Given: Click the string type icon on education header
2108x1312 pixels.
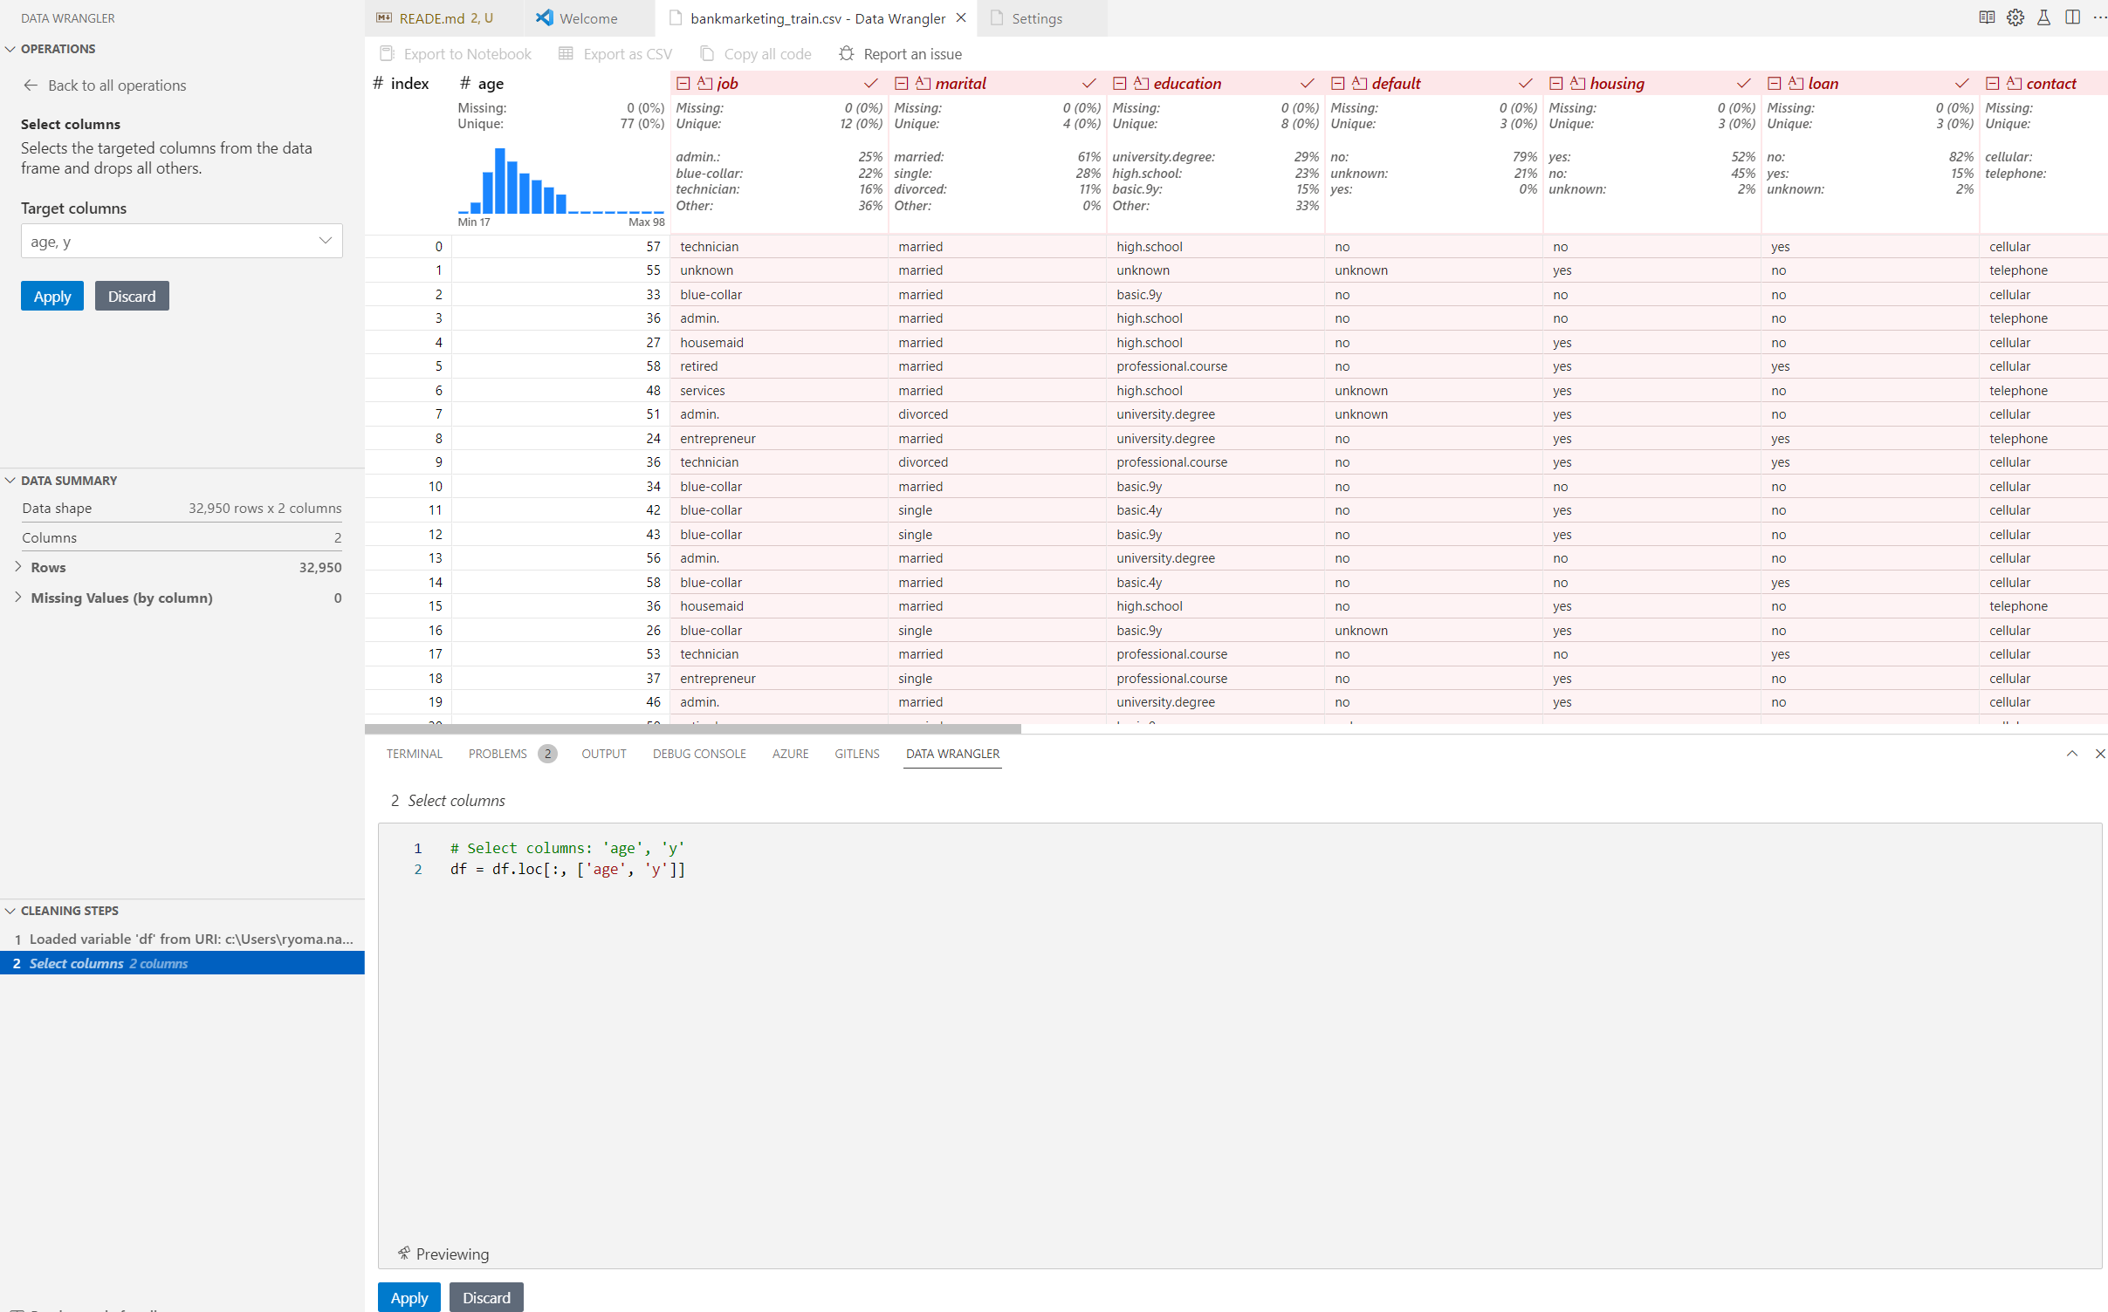Looking at the screenshot, I should coord(1143,82).
